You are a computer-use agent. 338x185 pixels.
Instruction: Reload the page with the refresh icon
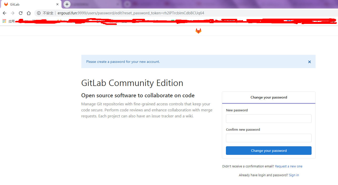tap(21, 13)
